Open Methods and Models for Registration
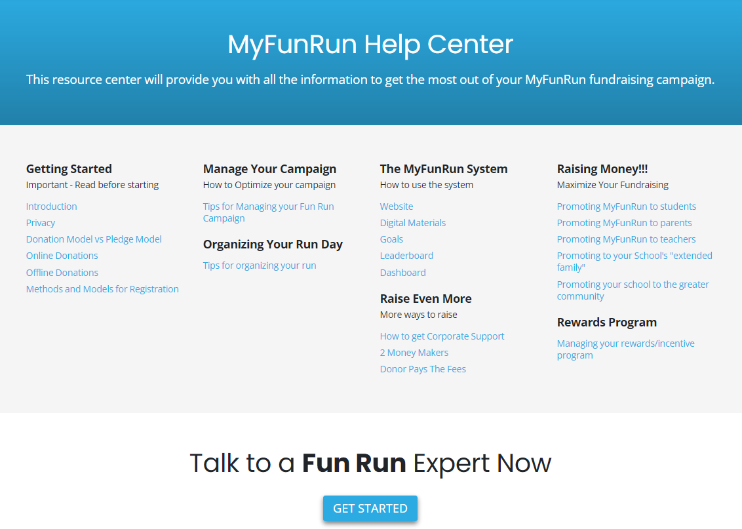Viewport: 742px width, 529px height. [x=102, y=289]
